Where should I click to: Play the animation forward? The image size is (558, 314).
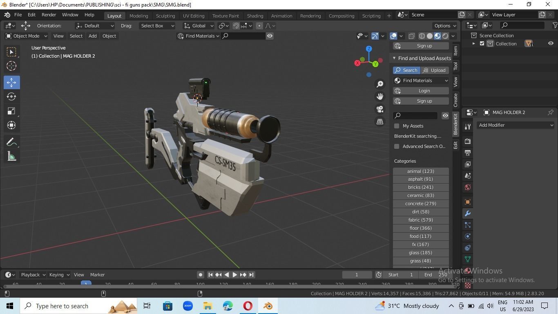(x=235, y=275)
